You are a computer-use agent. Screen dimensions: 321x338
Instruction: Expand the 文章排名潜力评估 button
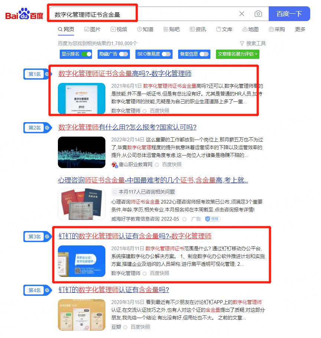pos(238,54)
